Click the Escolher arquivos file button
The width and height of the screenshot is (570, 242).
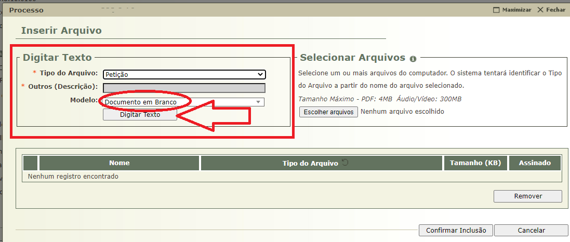pyautogui.click(x=328, y=112)
